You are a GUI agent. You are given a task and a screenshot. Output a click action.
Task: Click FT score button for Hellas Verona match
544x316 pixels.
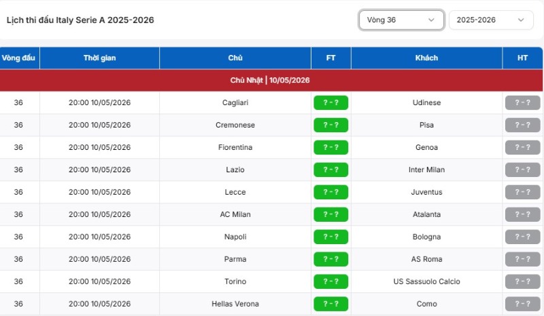click(x=331, y=304)
